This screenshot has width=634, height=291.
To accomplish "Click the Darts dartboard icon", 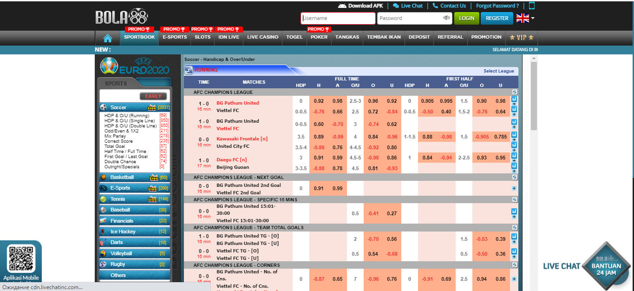I will coord(104,243).
